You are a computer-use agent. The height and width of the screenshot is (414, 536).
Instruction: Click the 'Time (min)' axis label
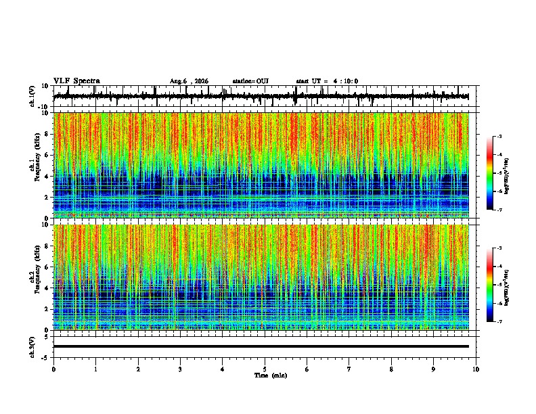click(271, 375)
